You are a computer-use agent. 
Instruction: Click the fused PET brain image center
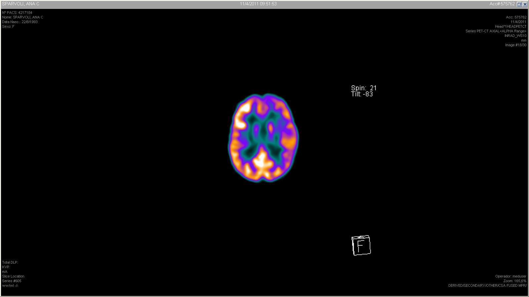click(x=263, y=138)
